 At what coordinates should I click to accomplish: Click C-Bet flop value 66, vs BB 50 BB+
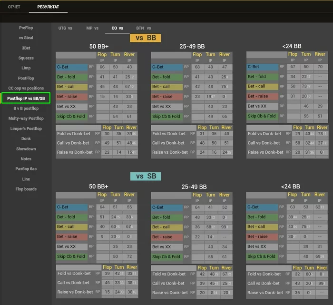(x=102, y=67)
